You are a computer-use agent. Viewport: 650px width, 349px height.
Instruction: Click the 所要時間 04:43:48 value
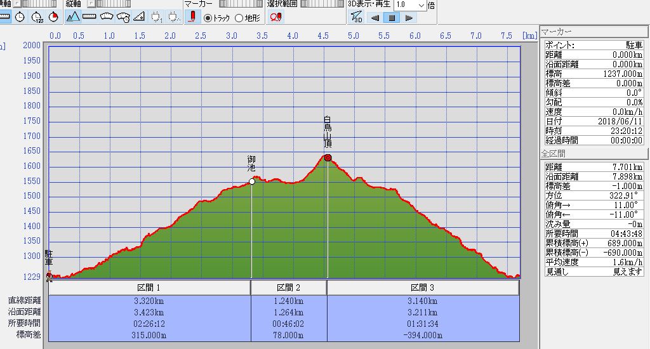[x=627, y=234]
